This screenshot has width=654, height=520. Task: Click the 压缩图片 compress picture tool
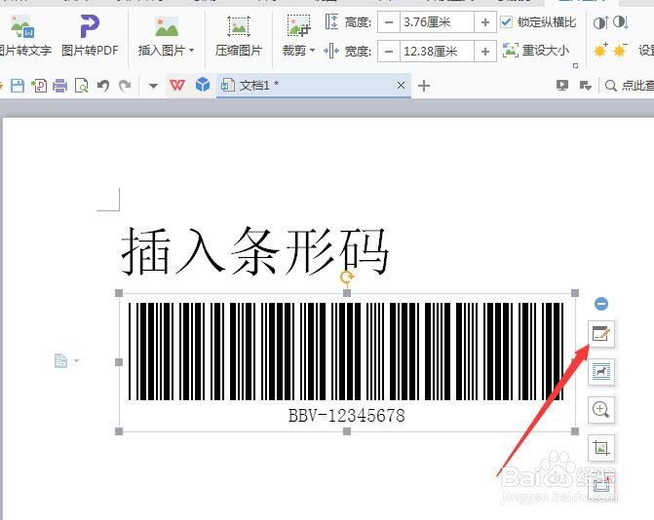(x=238, y=35)
